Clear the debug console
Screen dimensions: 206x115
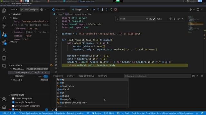click(x=193, y=76)
